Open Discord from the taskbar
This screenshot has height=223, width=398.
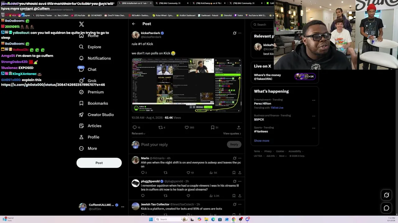248,219
